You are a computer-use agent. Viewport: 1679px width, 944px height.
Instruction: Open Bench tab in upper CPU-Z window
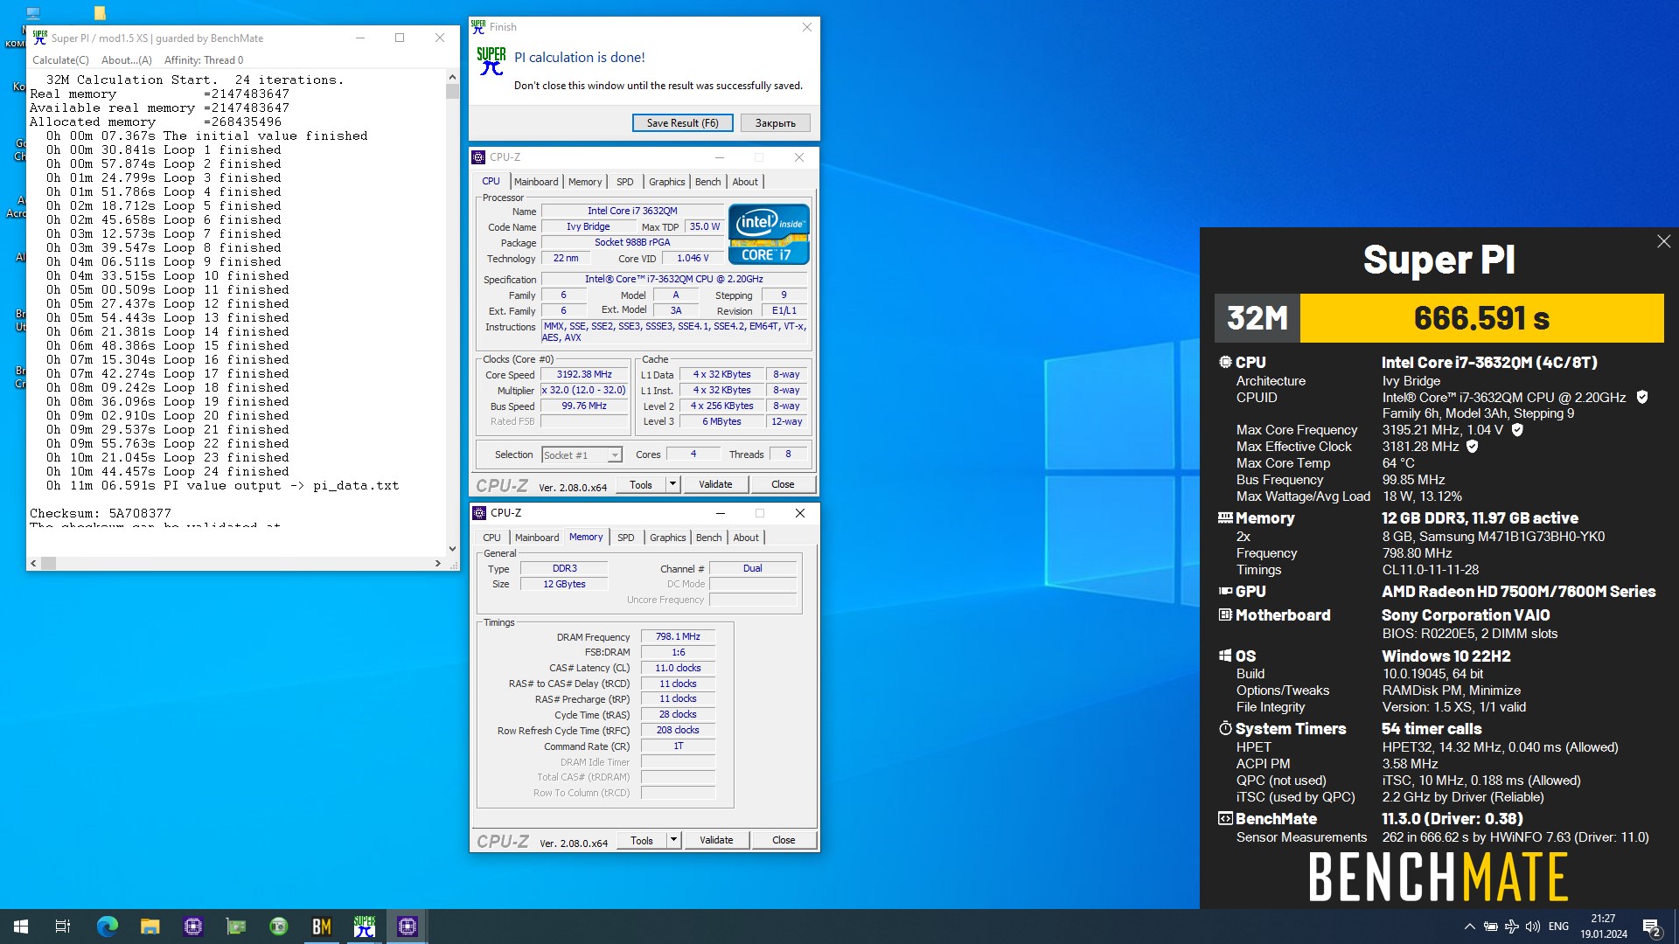click(708, 182)
